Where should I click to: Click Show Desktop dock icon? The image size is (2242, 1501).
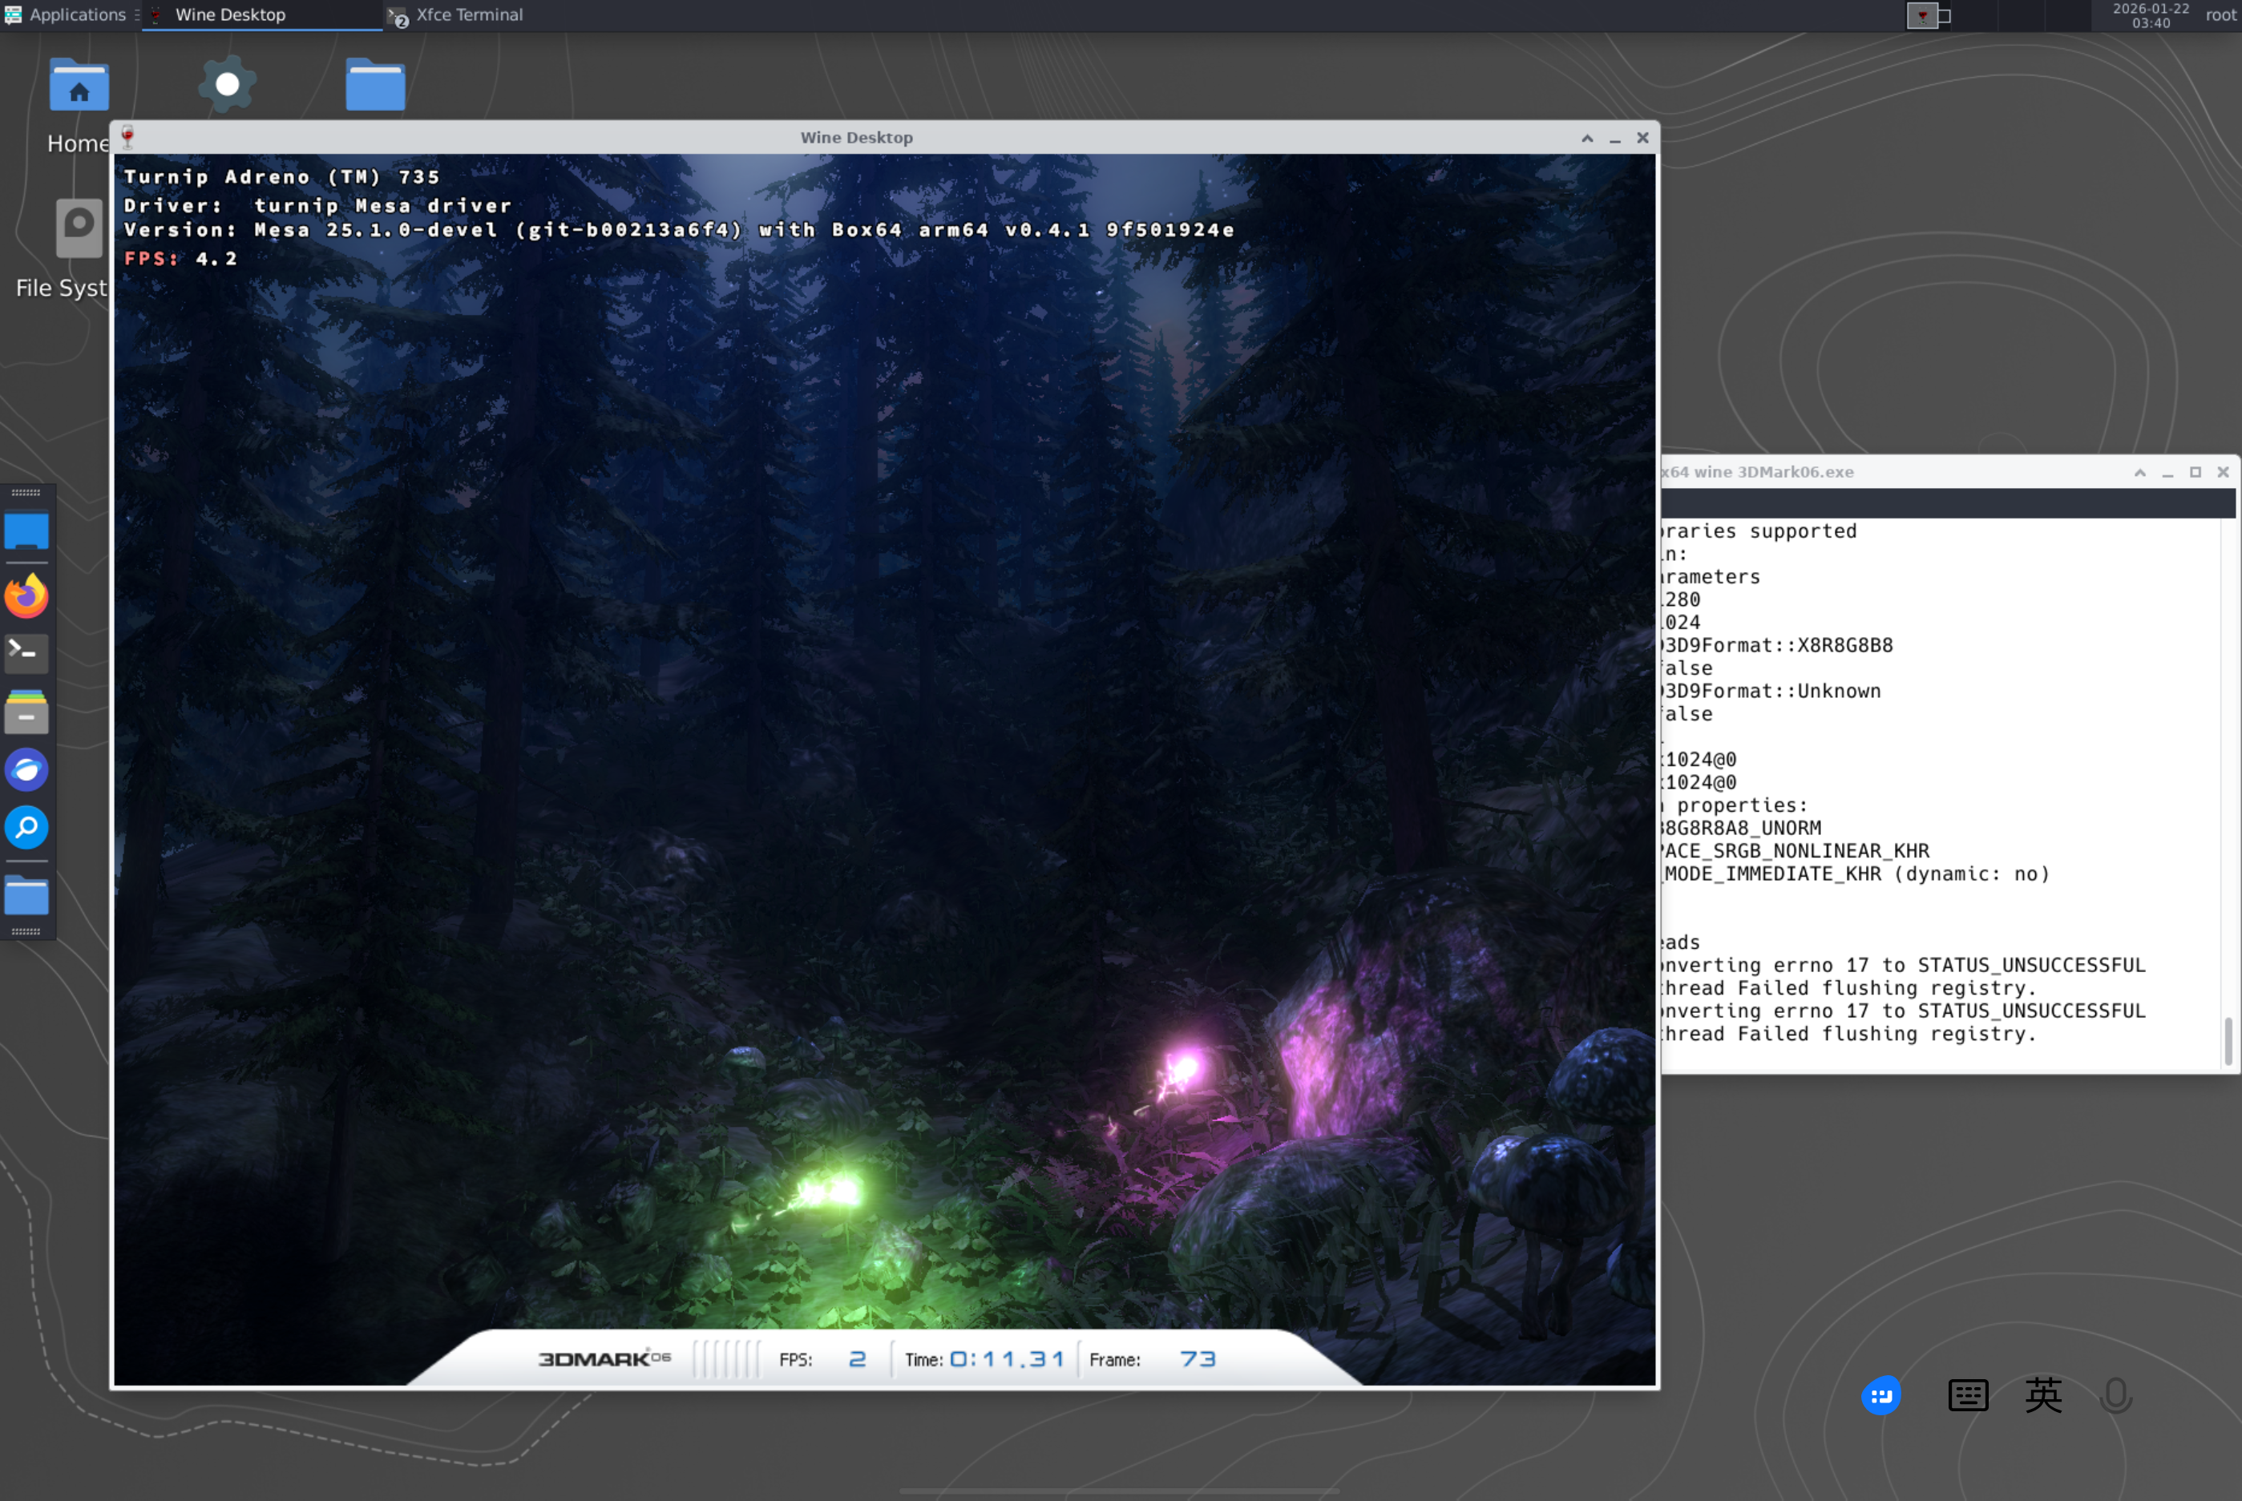(26, 531)
